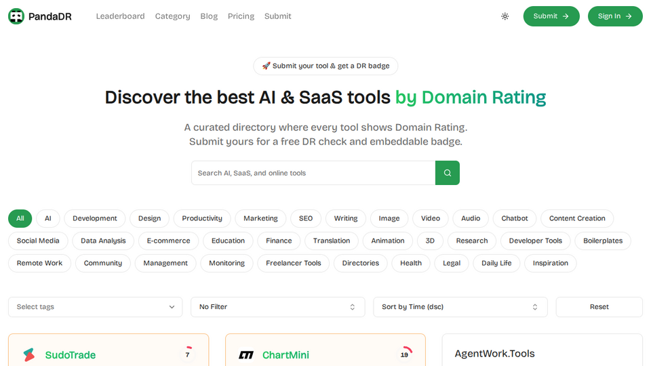
Task: Open the Blog nav item
Action: [209, 16]
